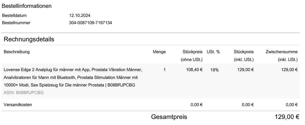Click the Bestellnummer label
Image resolution: width=305 pixels, height=125 pixels.
(x=16, y=23)
